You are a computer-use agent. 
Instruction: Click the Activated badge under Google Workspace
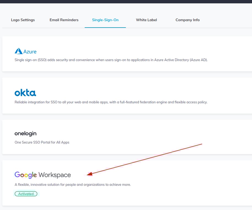coord(26,194)
